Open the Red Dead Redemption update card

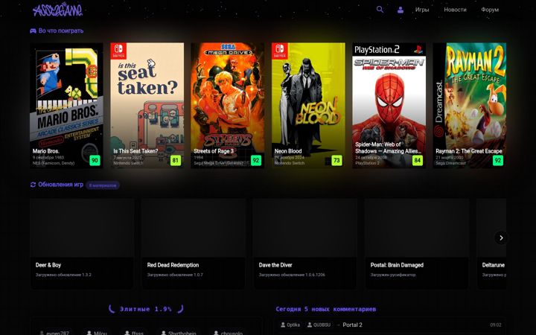(x=194, y=243)
